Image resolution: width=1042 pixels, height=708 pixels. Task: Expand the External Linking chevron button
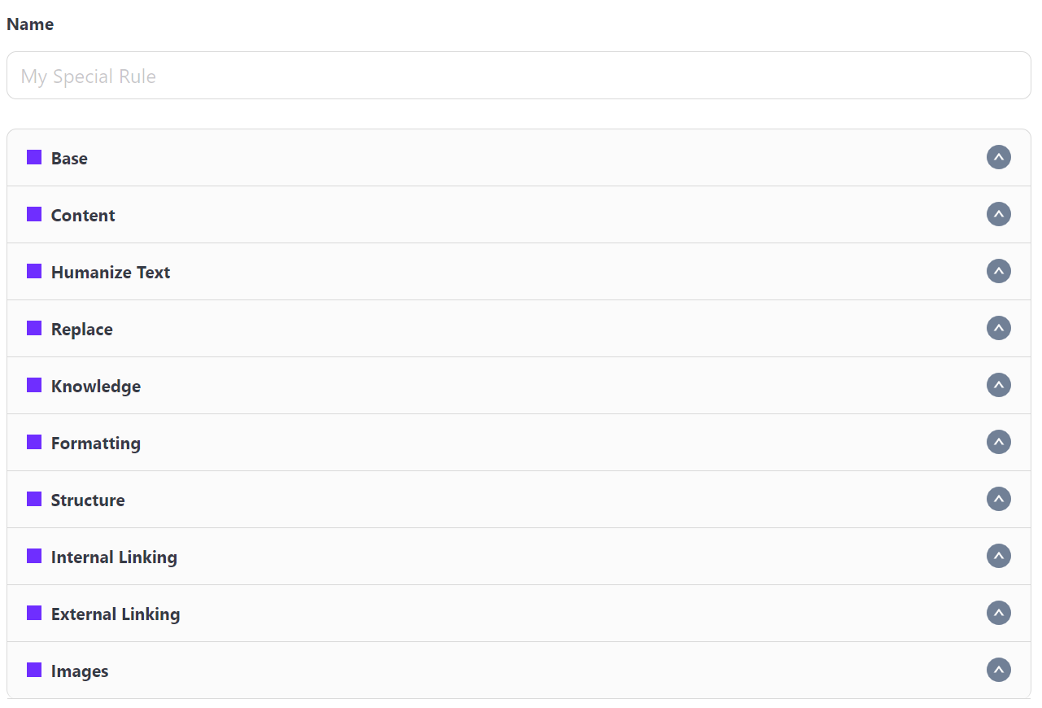click(x=999, y=613)
